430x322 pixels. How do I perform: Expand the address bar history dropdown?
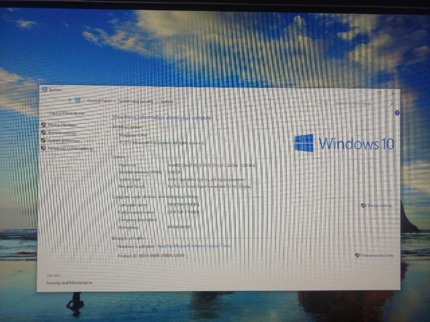320,103
